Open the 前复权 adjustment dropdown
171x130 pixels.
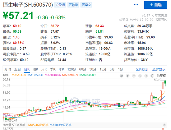161,76
